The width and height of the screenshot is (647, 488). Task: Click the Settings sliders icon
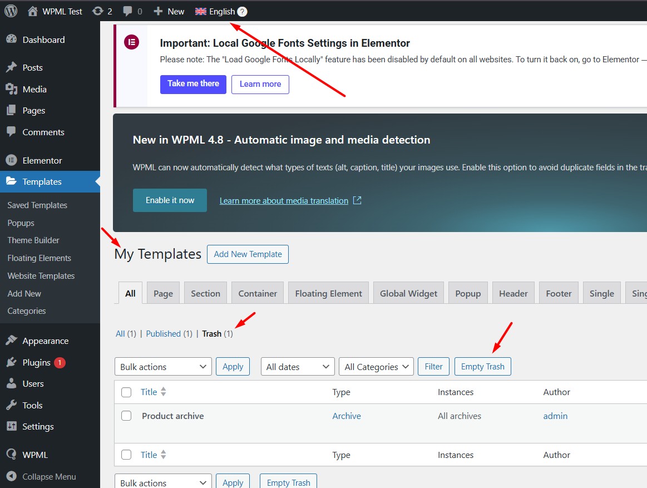12,426
